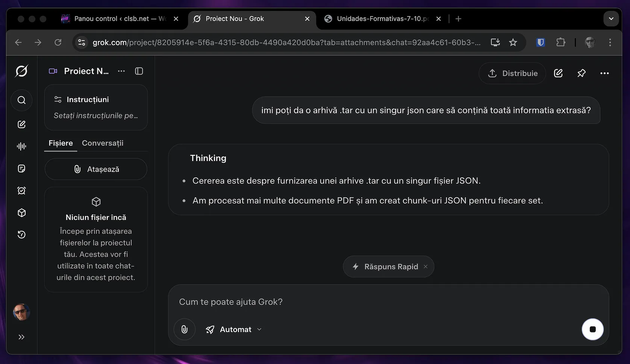Viewport: 630px width, 364px height.
Task: Open chat History icon in sidebar
Action: click(x=21, y=235)
